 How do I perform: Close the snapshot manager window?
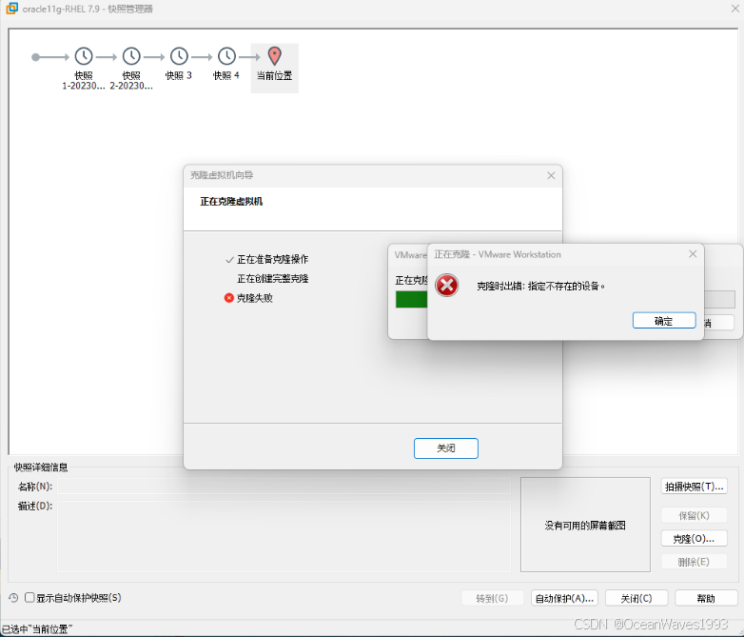735,9
